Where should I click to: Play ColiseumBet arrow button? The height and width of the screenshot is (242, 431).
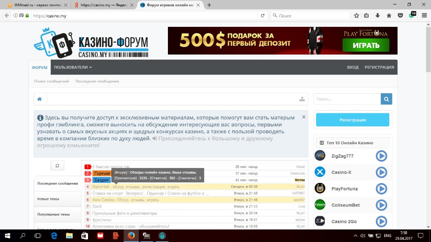click(381, 205)
